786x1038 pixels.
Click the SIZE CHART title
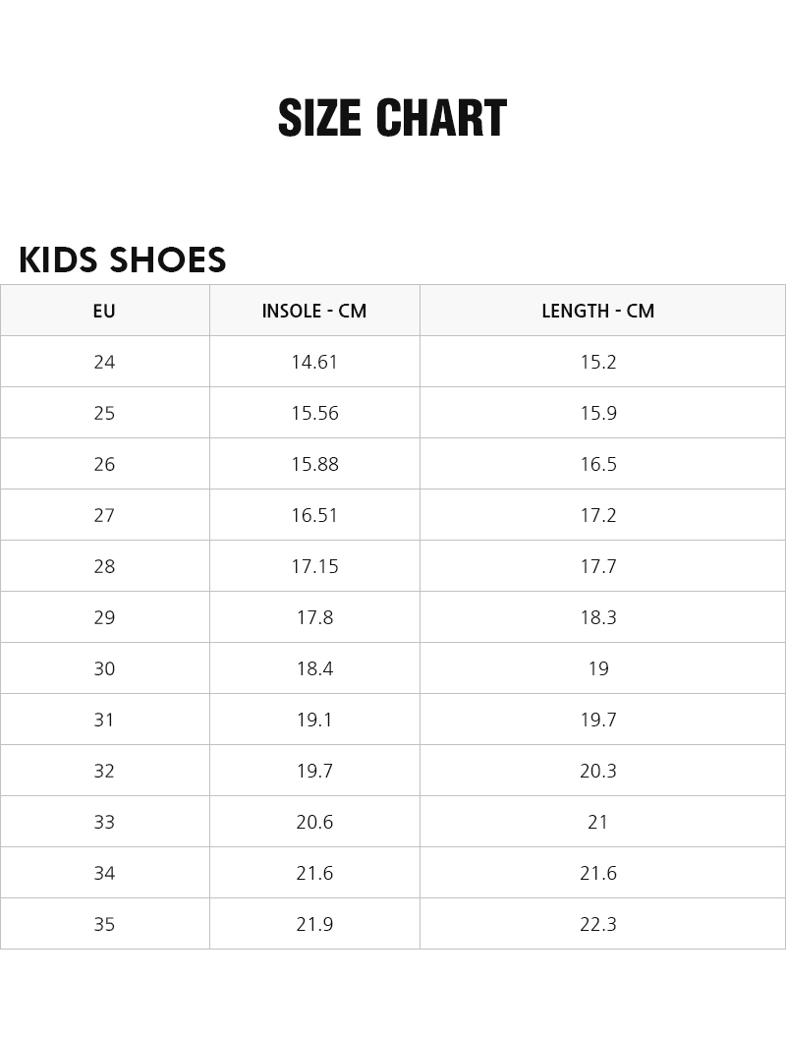coord(392,118)
